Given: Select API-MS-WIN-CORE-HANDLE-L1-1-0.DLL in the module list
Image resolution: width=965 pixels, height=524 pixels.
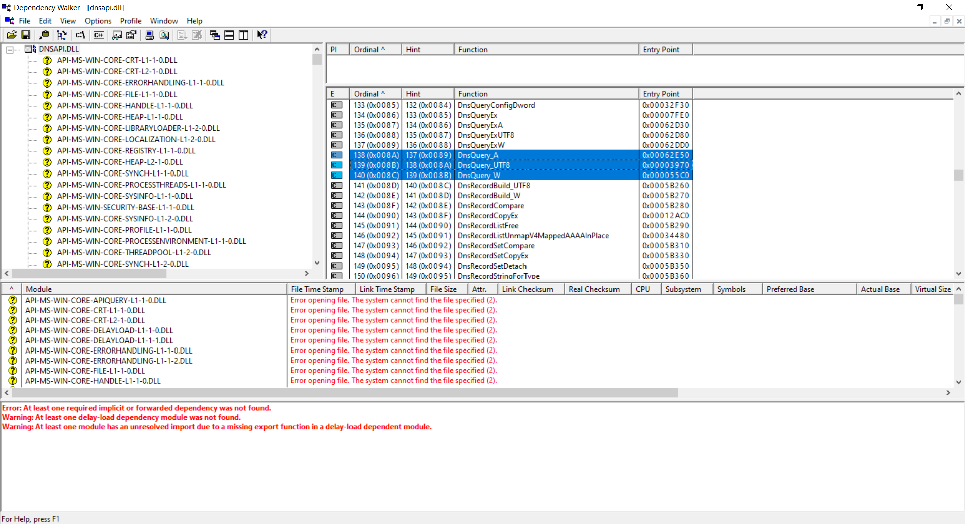Looking at the screenshot, I should [x=93, y=381].
